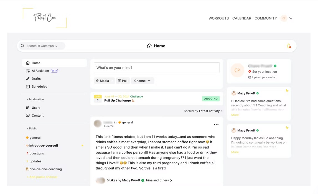The width and height of the screenshot is (318, 194).
Task: Go to WORKOUTS in top navigation
Action: pyautogui.click(x=218, y=18)
